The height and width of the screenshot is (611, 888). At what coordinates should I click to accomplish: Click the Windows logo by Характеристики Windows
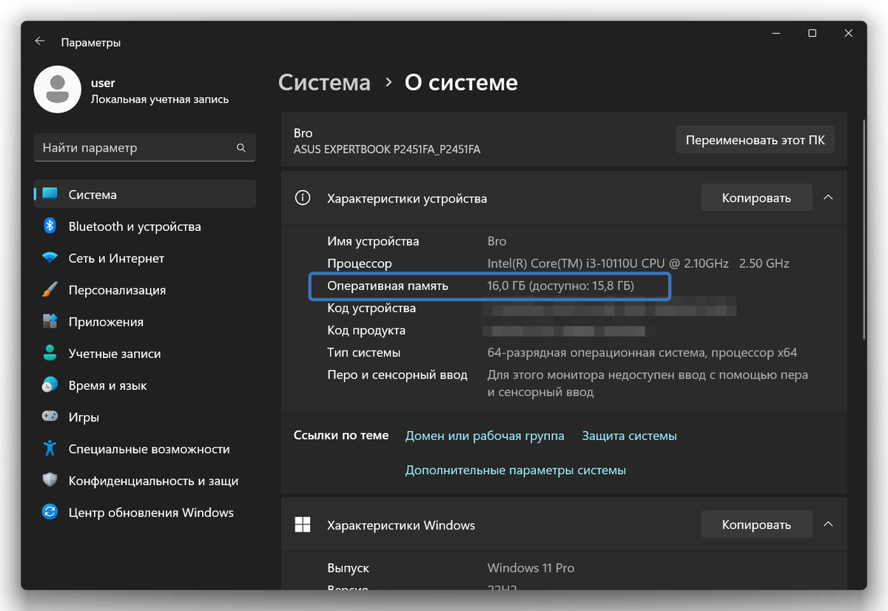(302, 525)
